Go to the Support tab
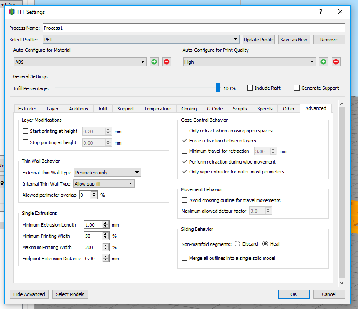This screenshot has width=358, height=309. [x=126, y=109]
